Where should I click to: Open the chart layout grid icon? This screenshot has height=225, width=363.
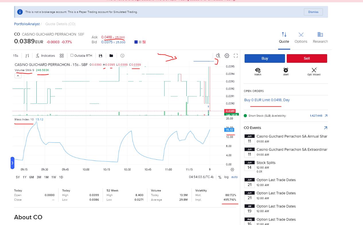tap(62, 56)
